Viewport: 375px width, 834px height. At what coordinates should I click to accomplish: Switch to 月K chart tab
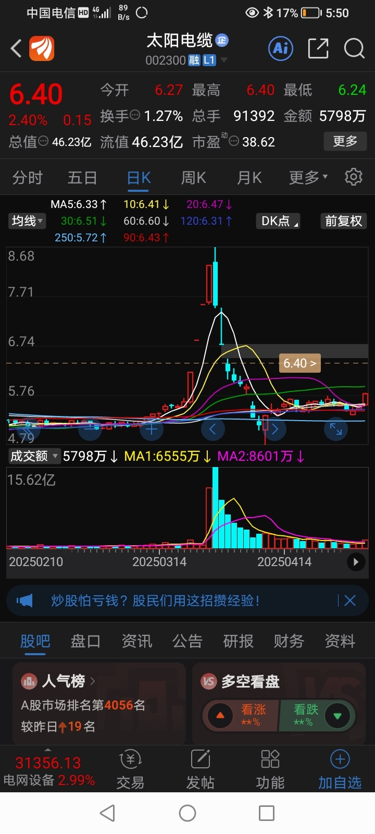coord(249,178)
